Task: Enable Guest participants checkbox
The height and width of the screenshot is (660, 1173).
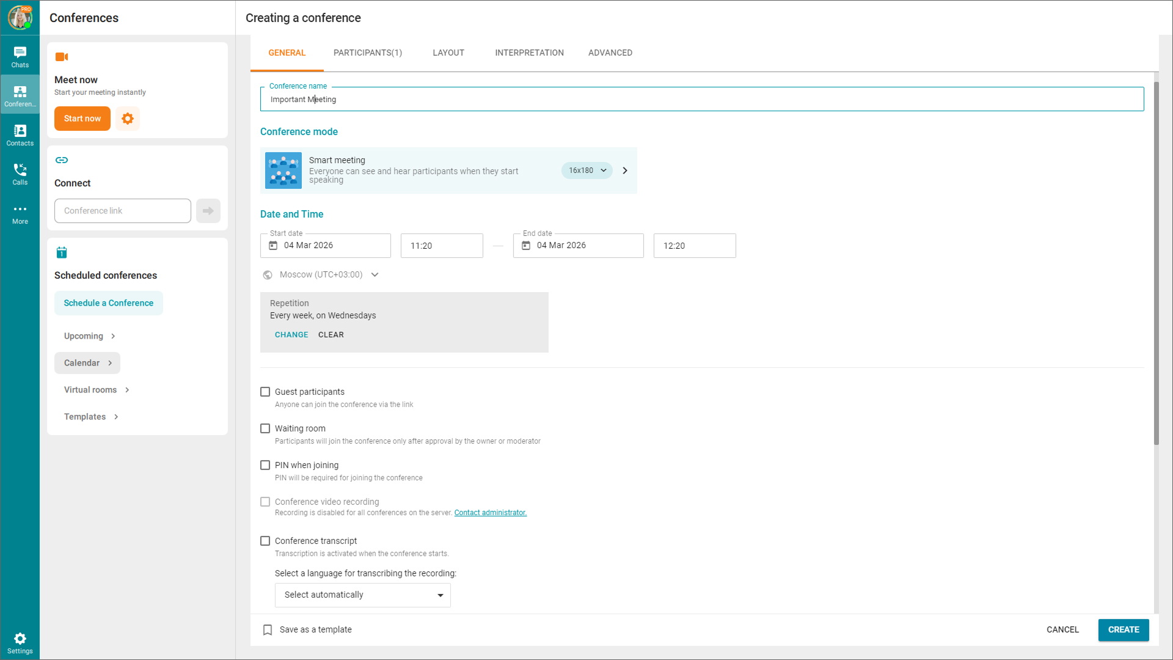Action: [x=265, y=392]
